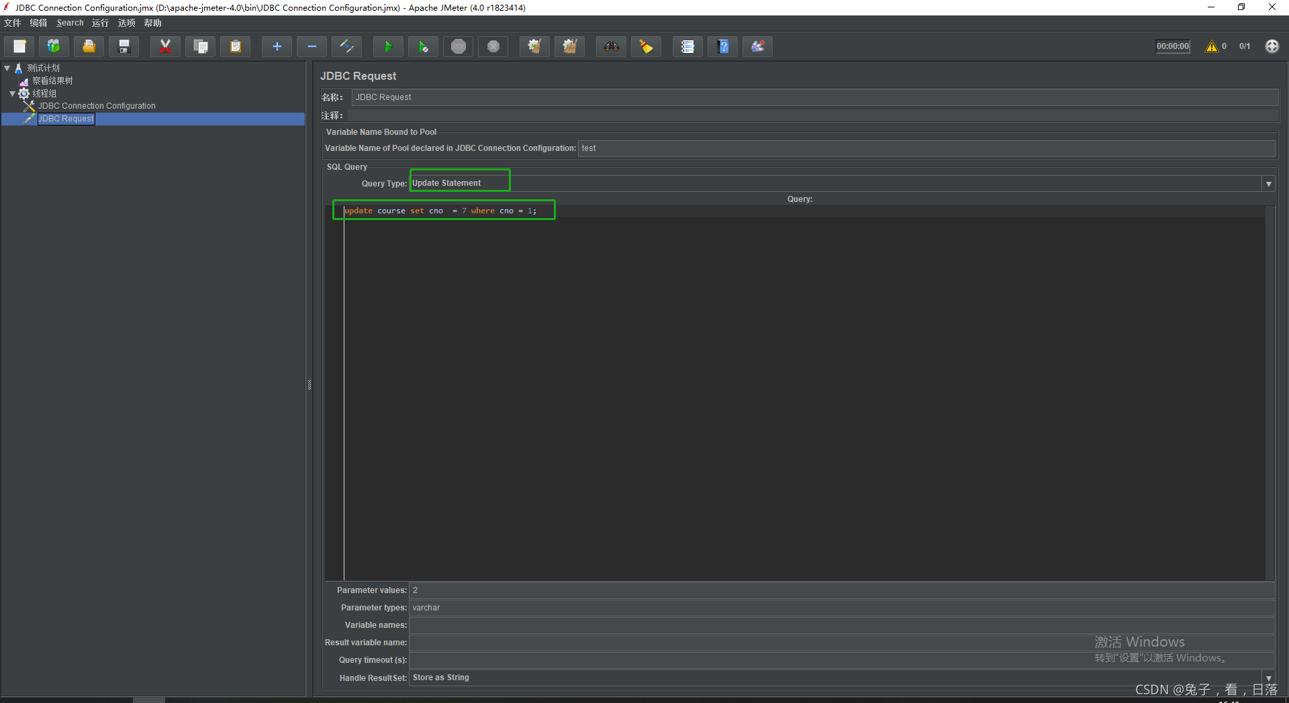
Task: Click the Start test icon
Action: pos(388,46)
